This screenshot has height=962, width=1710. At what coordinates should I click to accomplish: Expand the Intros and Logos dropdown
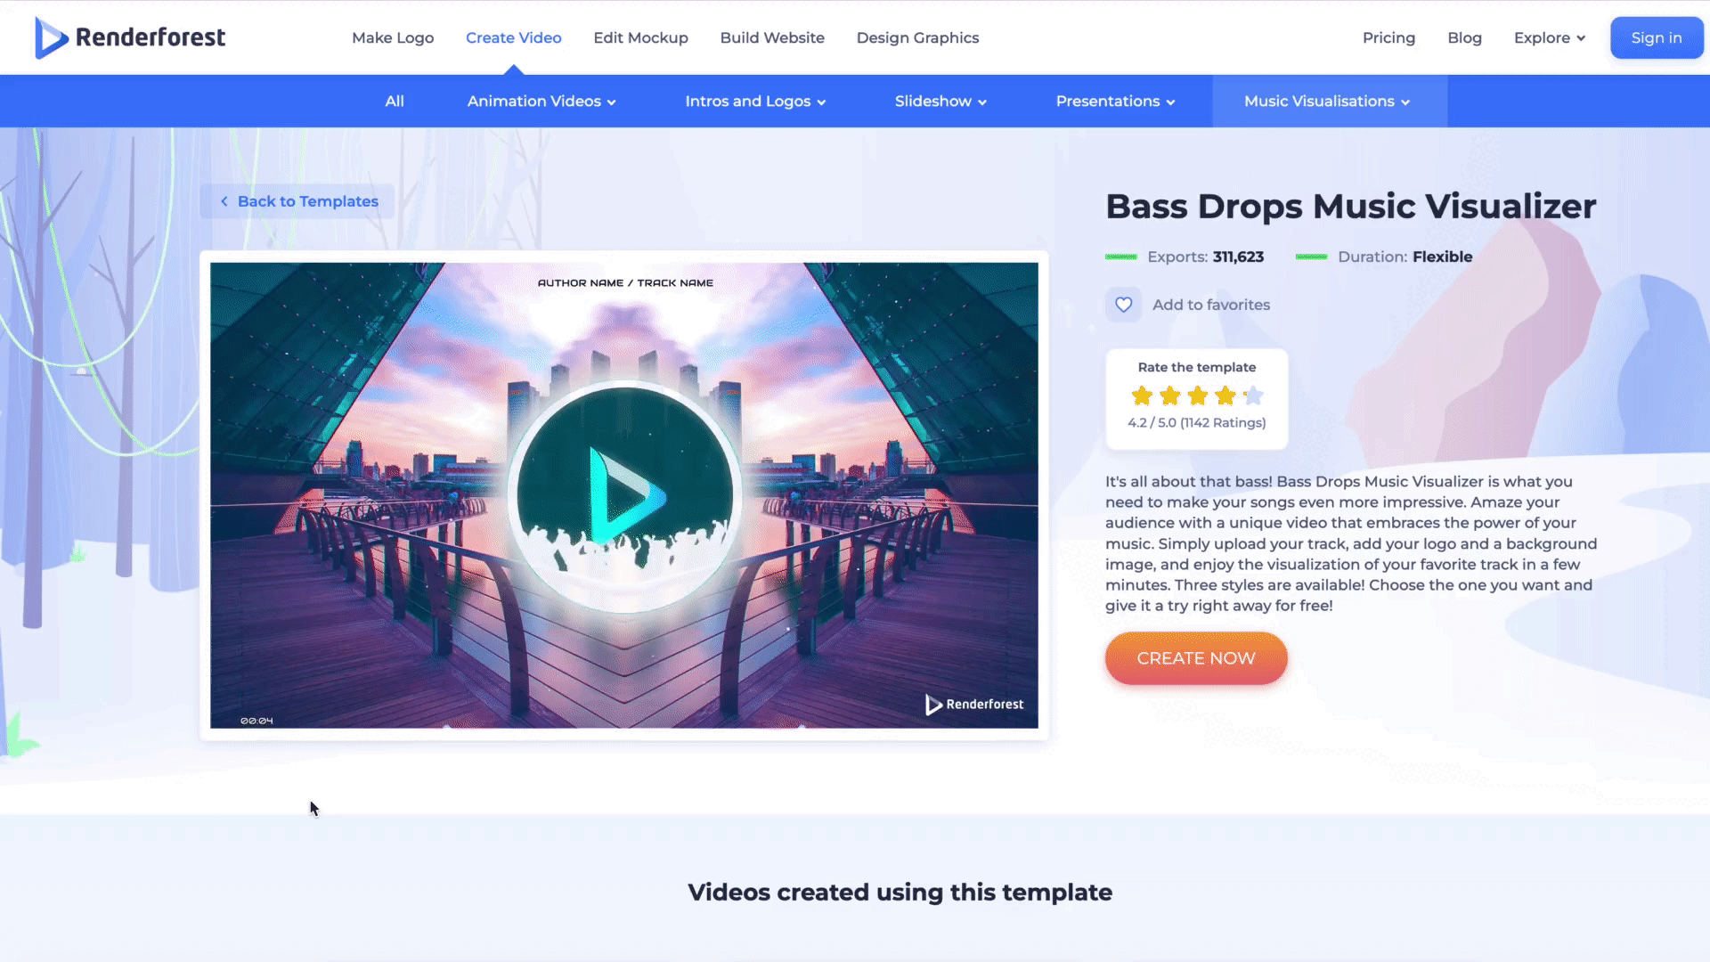point(754,102)
